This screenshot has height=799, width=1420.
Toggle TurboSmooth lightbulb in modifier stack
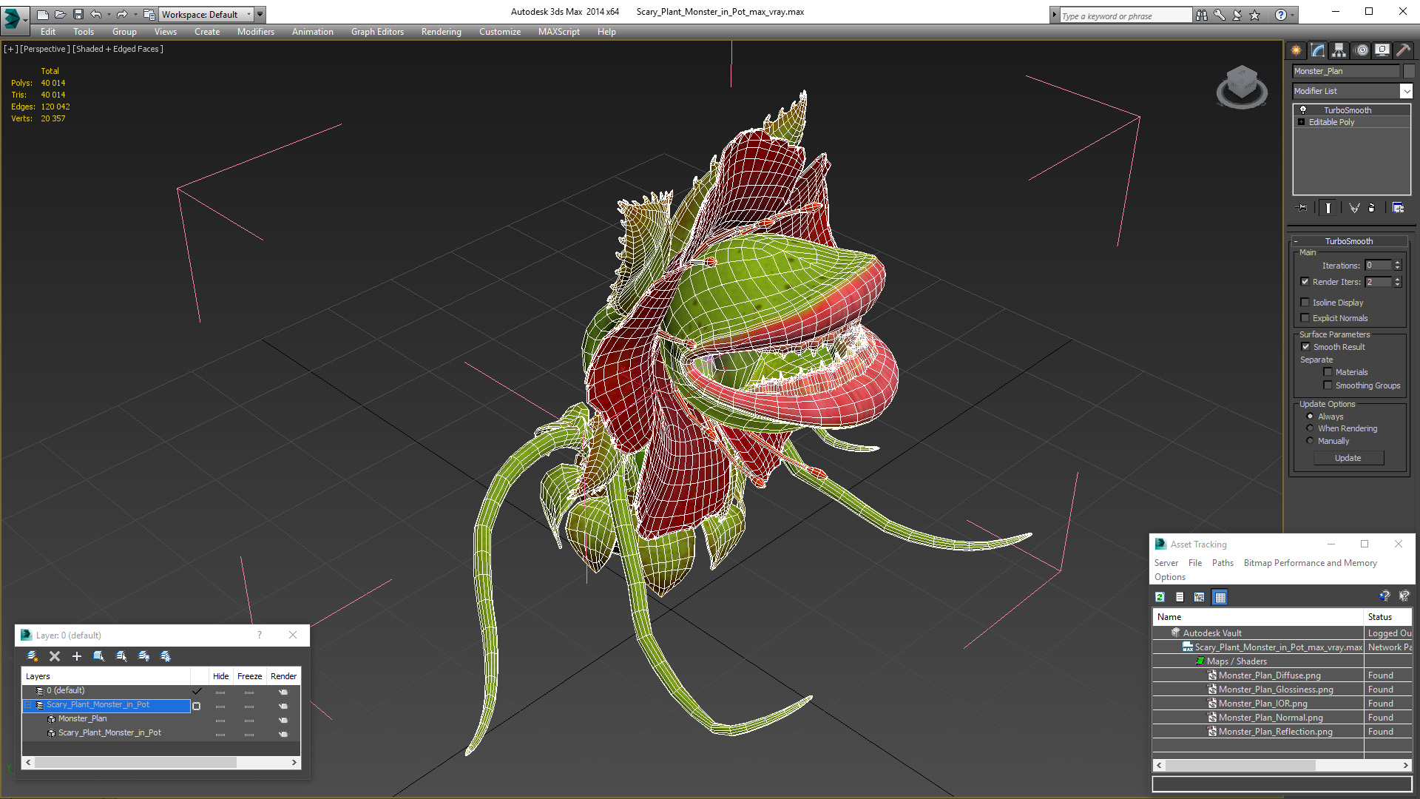tap(1303, 110)
